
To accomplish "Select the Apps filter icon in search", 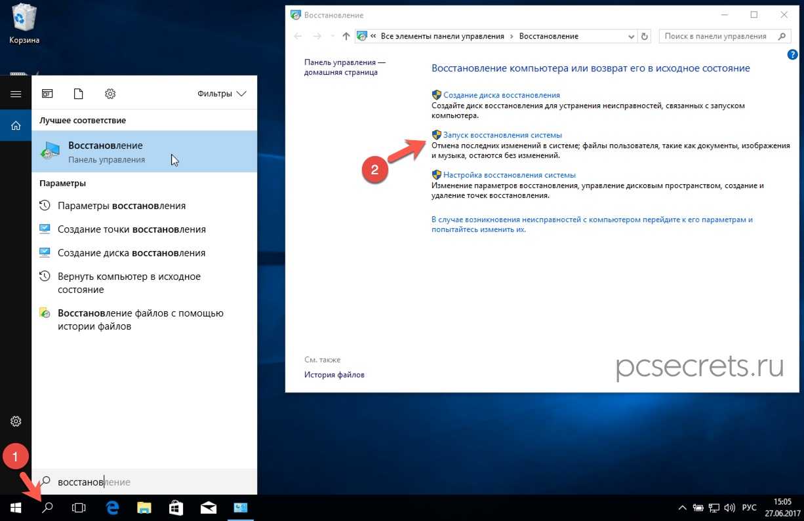I will pyautogui.click(x=47, y=94).
